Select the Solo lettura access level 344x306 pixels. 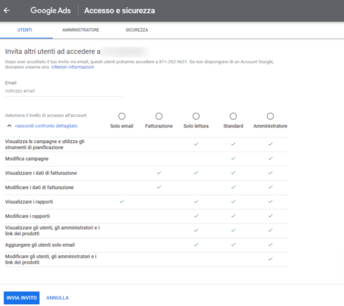(x=196, y=116)
